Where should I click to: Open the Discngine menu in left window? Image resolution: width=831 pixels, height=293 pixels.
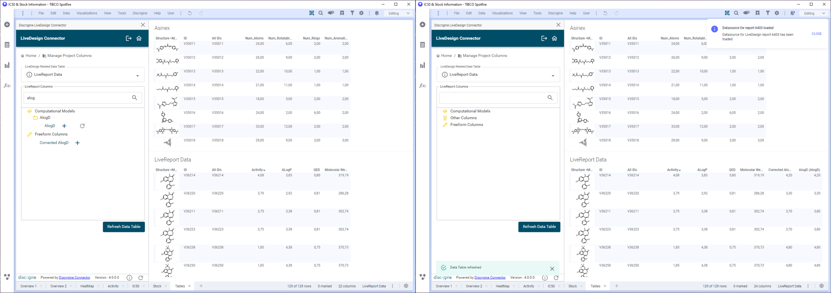[x=140, y=13]
